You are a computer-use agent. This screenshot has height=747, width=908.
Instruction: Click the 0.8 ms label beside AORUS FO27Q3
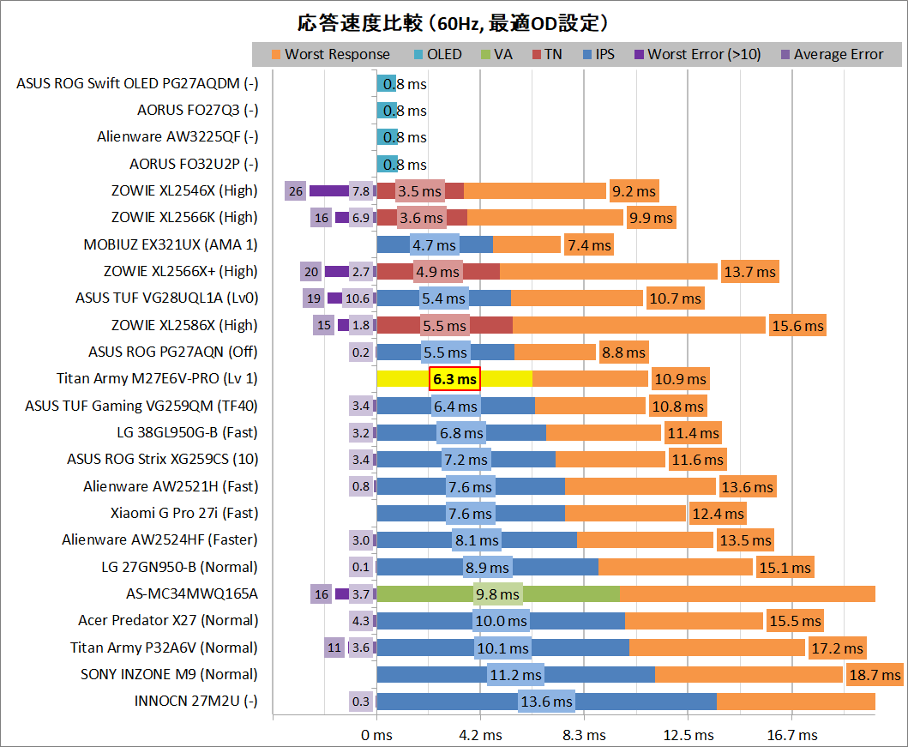click(x=405, y=111)
